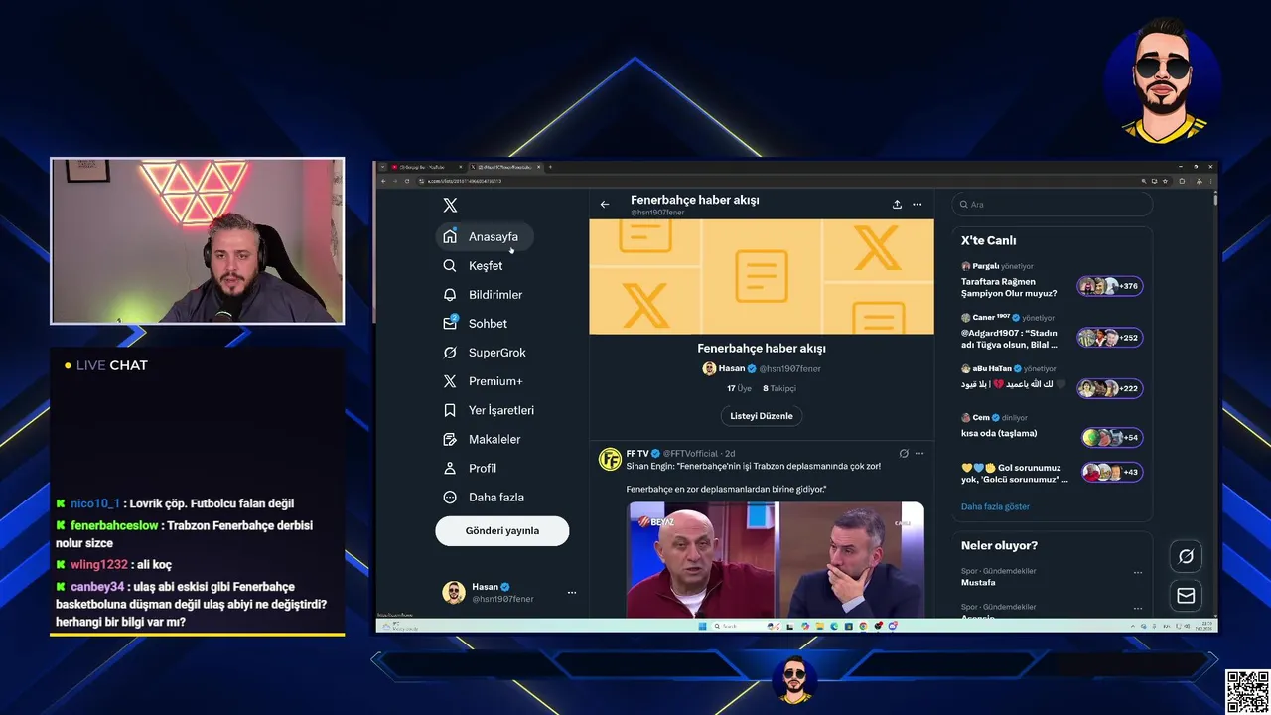This screenshot has height=715, width=1271.
Task: Open Anasayfa home in the sidebar
Action: 484,237
